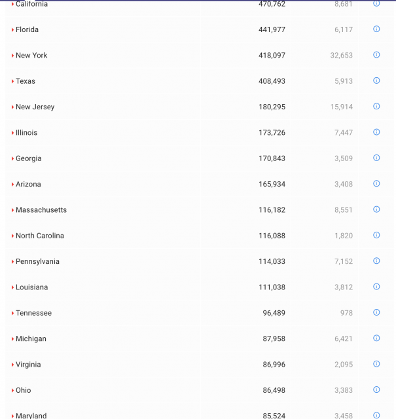This screenshot has height=419, width=396.
Task: Expand the Illinois row arrow
Action: coord(12,133)
